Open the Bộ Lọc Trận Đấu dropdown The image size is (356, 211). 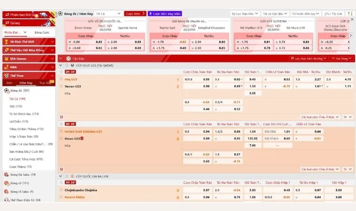pos(245,14)
